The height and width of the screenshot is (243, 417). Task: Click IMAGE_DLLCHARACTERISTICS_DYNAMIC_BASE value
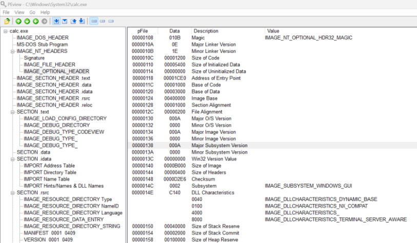321,199
